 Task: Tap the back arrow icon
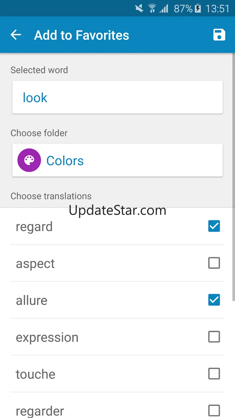16,35
